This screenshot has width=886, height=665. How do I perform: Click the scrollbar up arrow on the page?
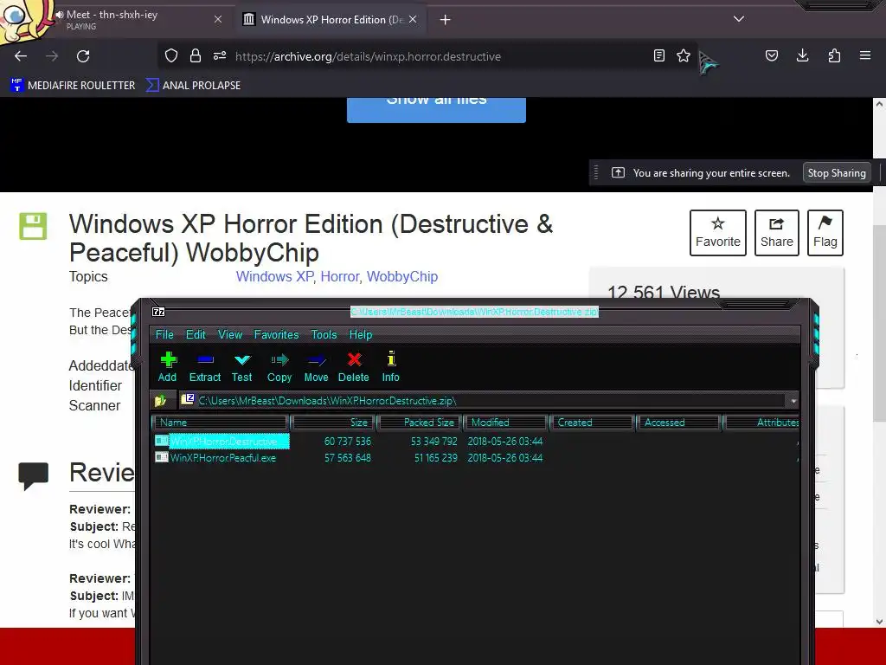pyautogui.click(x=879, y=104)
